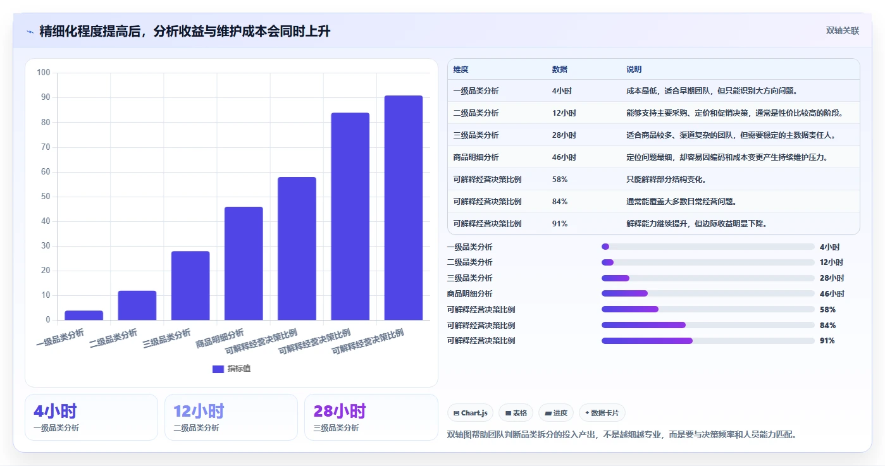This screenshot has width=885, height=466.
Task: Click the 50 tick on the y-axis
Action: 46,197
